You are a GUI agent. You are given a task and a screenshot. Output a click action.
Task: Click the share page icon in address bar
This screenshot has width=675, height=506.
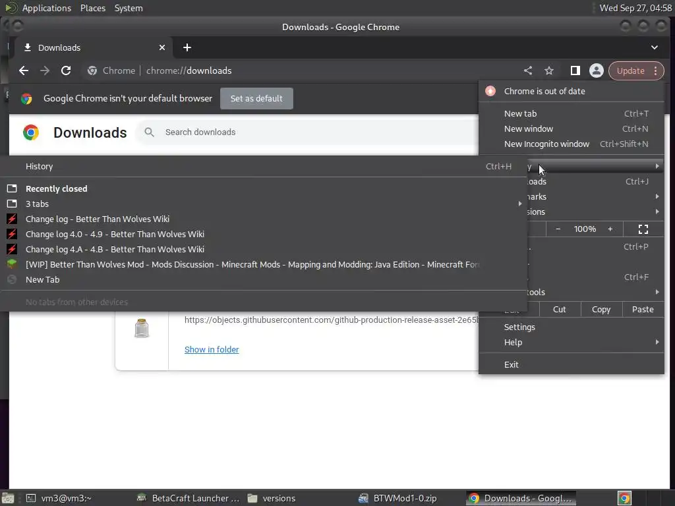pyautogui.click(x=528, y=70)
